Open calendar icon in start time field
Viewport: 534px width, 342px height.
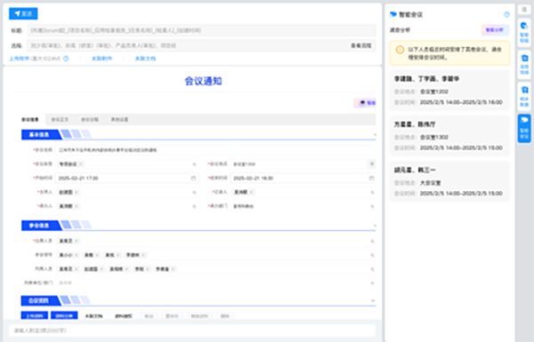193,179
